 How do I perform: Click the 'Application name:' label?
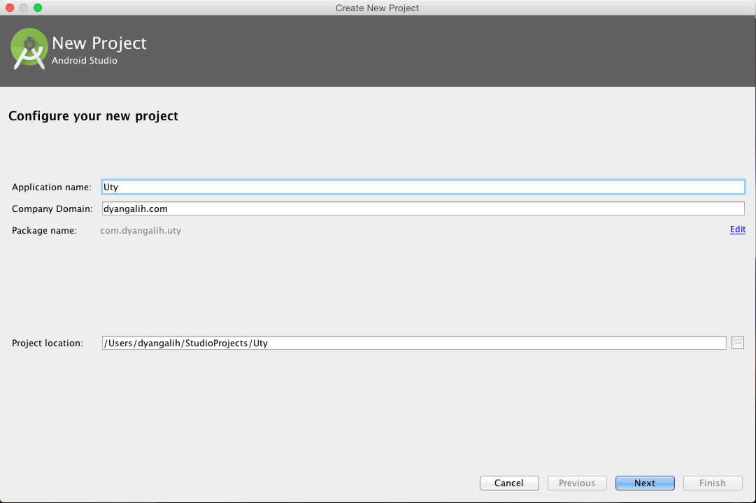tap(52, 187)
